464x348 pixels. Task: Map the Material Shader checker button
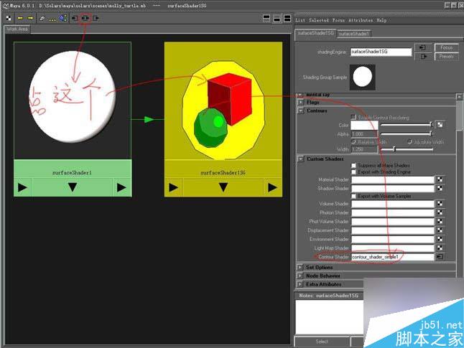pyautogui.click(x=440, y=179)
